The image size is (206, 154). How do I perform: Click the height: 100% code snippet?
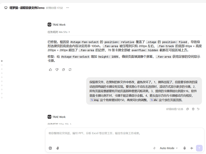point(108,57)
